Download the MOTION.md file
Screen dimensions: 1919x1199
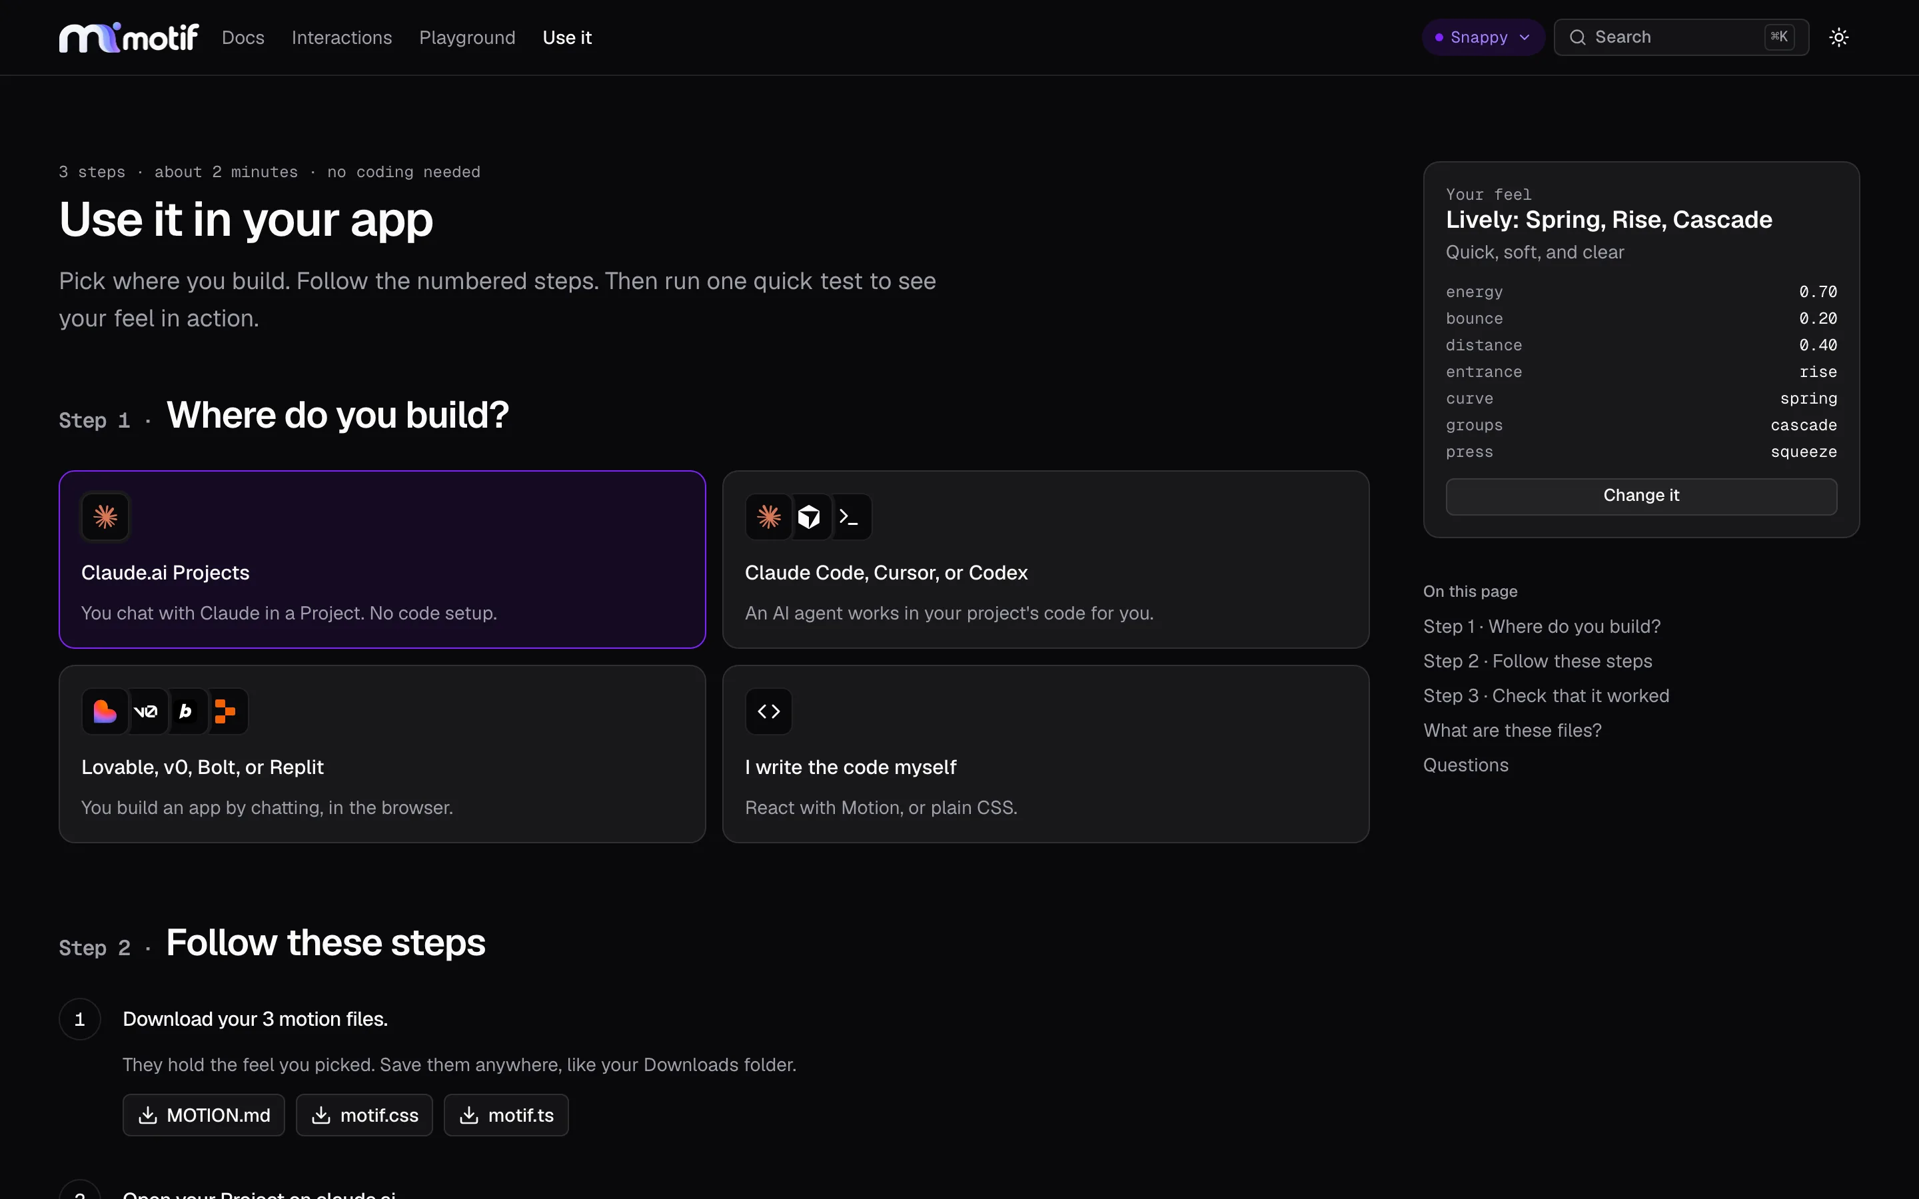pos(203,1115)
